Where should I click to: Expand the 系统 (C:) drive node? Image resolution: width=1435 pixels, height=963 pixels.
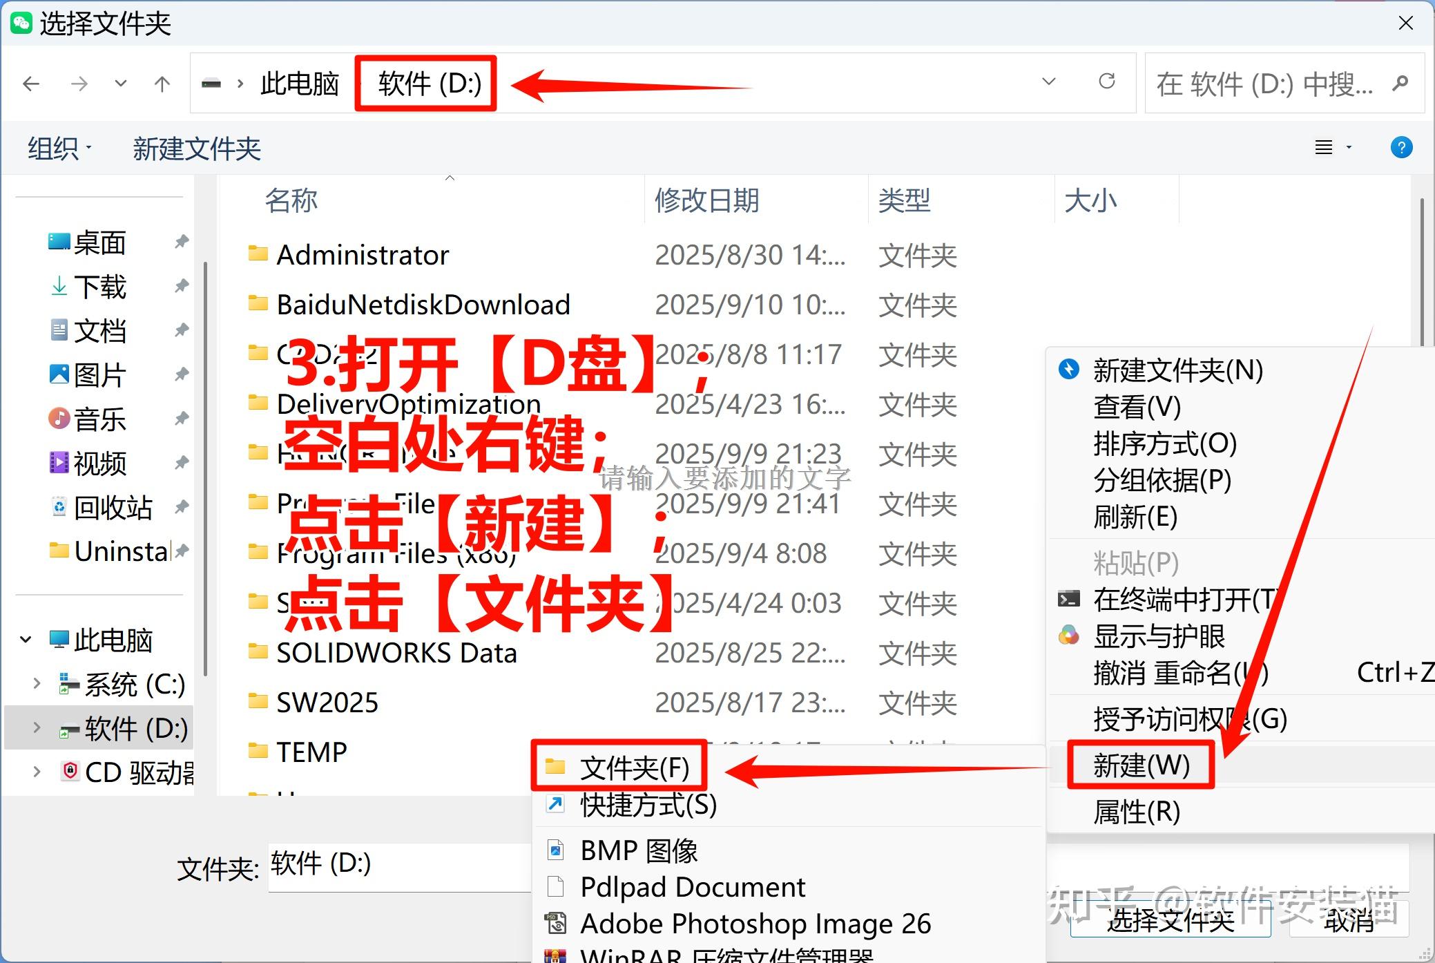(x=37, y=684)
